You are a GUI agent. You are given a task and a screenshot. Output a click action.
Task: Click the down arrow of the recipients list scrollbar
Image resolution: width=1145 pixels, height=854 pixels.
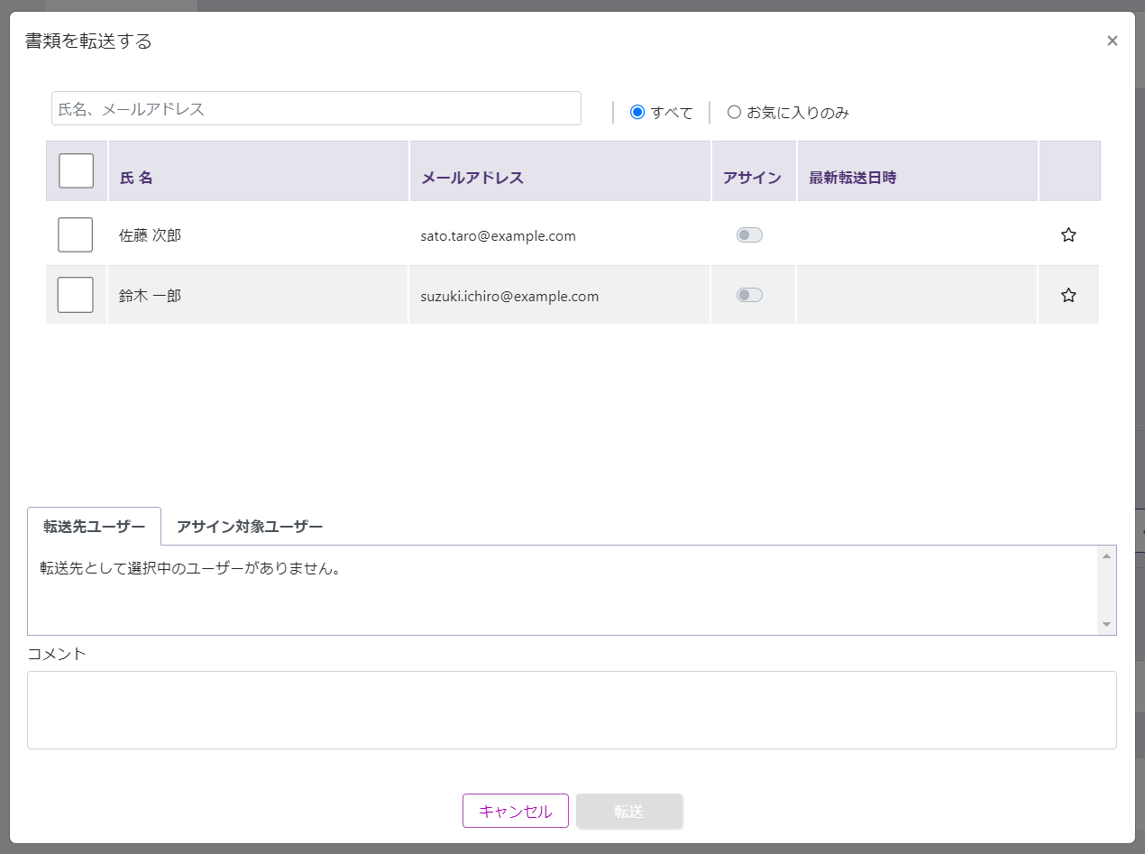coord(1106,625)
